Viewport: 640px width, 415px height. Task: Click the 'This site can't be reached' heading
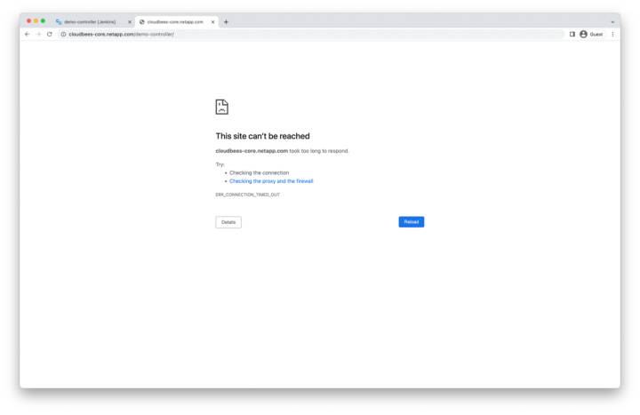coord(262,136)
